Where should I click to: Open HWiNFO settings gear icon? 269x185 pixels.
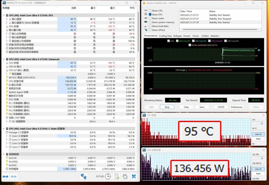click(125, 176)
